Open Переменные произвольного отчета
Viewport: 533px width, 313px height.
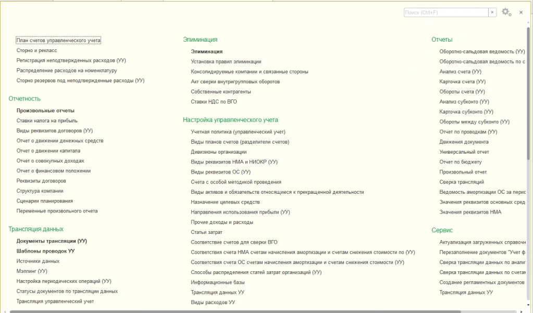[x=57, y=211]
